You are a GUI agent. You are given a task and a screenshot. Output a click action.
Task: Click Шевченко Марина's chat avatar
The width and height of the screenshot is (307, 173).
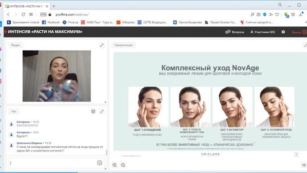(12, 145)
